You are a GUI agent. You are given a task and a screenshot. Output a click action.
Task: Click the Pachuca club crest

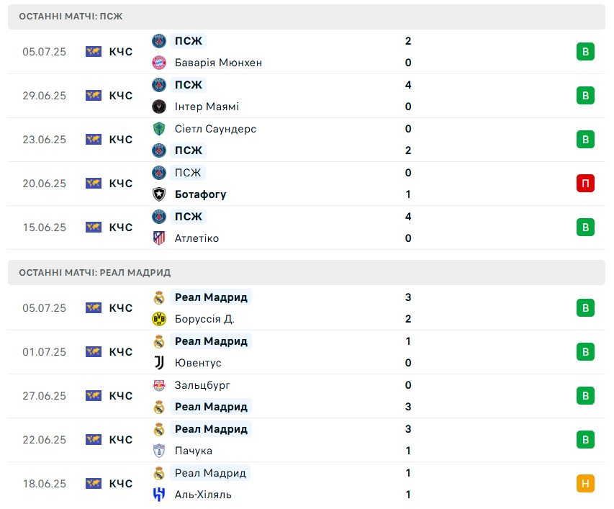[x=159, y=451]
